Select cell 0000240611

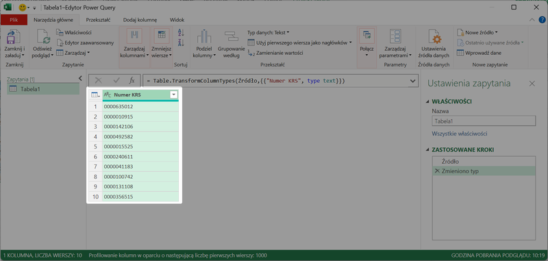coord(140,156)
